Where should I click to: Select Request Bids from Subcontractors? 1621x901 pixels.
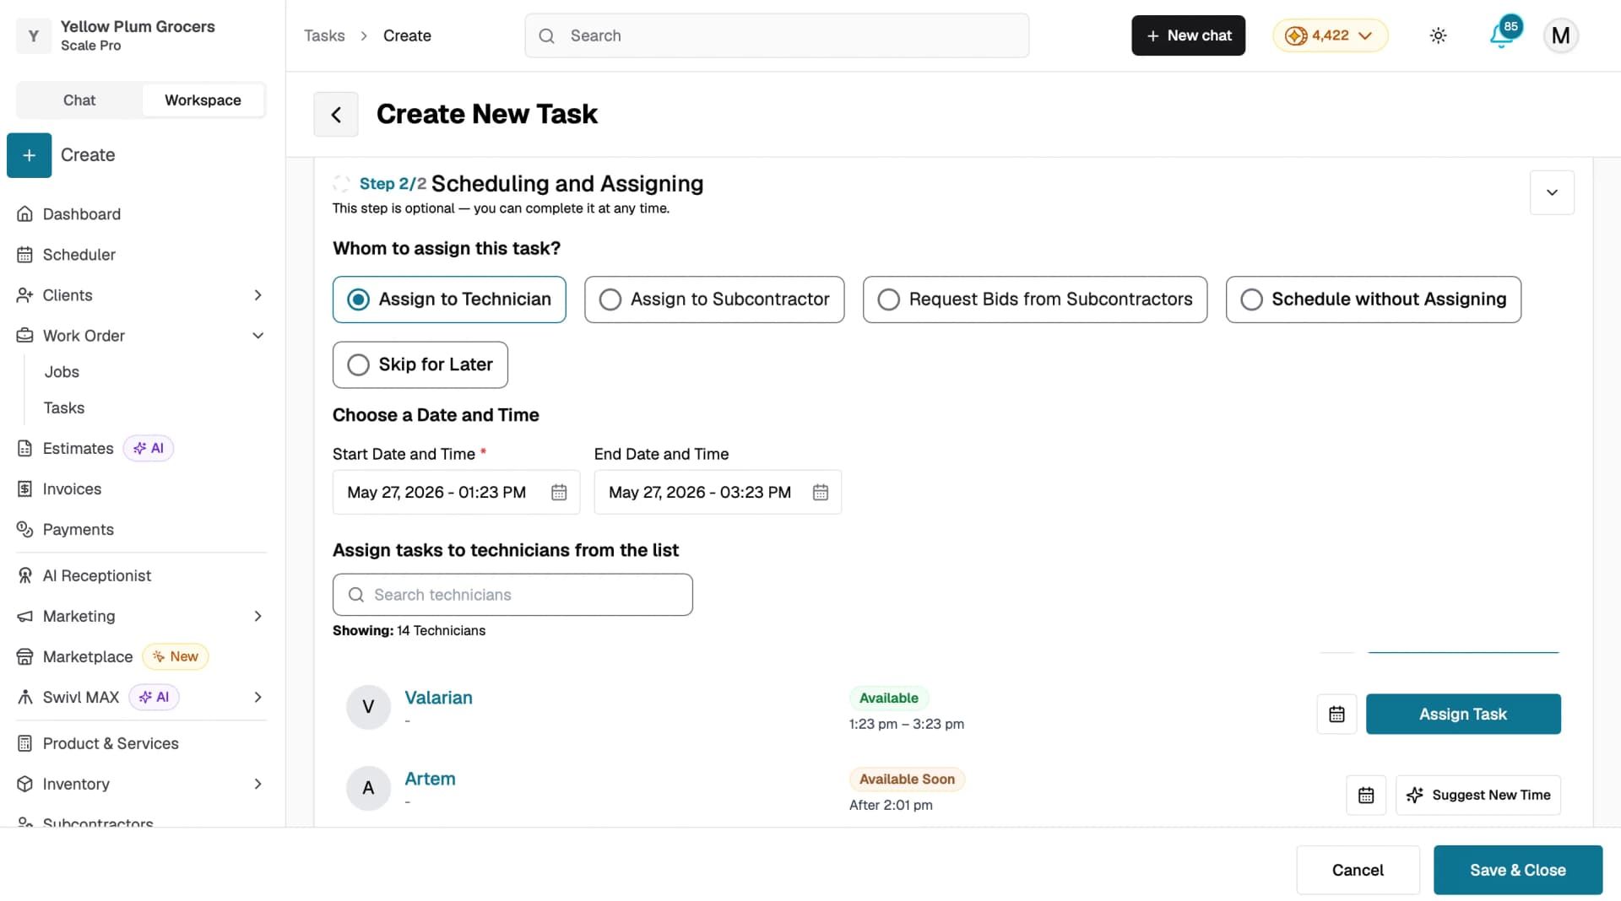pos(1035,299)
